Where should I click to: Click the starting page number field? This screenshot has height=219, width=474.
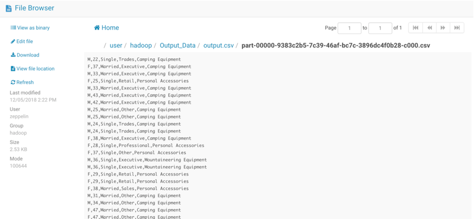click(x=349, y=28)
